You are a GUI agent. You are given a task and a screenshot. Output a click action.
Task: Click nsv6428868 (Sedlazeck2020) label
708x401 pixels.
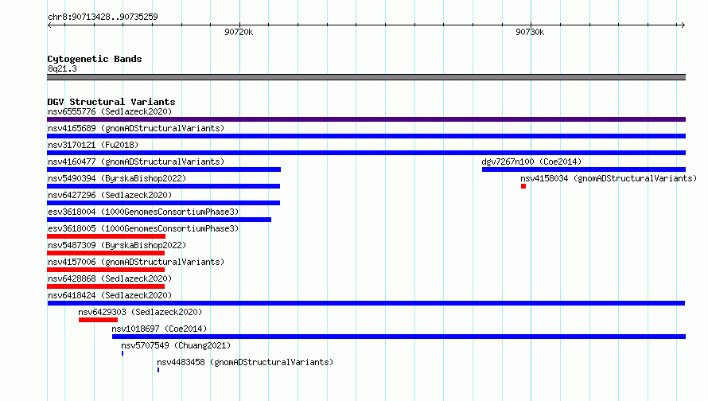pyautogui.click(x=110, y=278)
